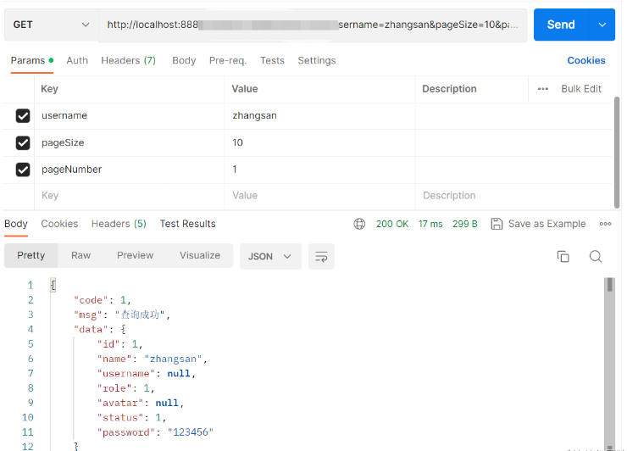Click Save as Example icon
The width and height of the screenshot is (627, 451).
click(497, 224)
